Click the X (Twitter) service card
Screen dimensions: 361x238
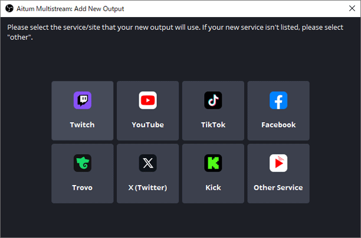148,173
